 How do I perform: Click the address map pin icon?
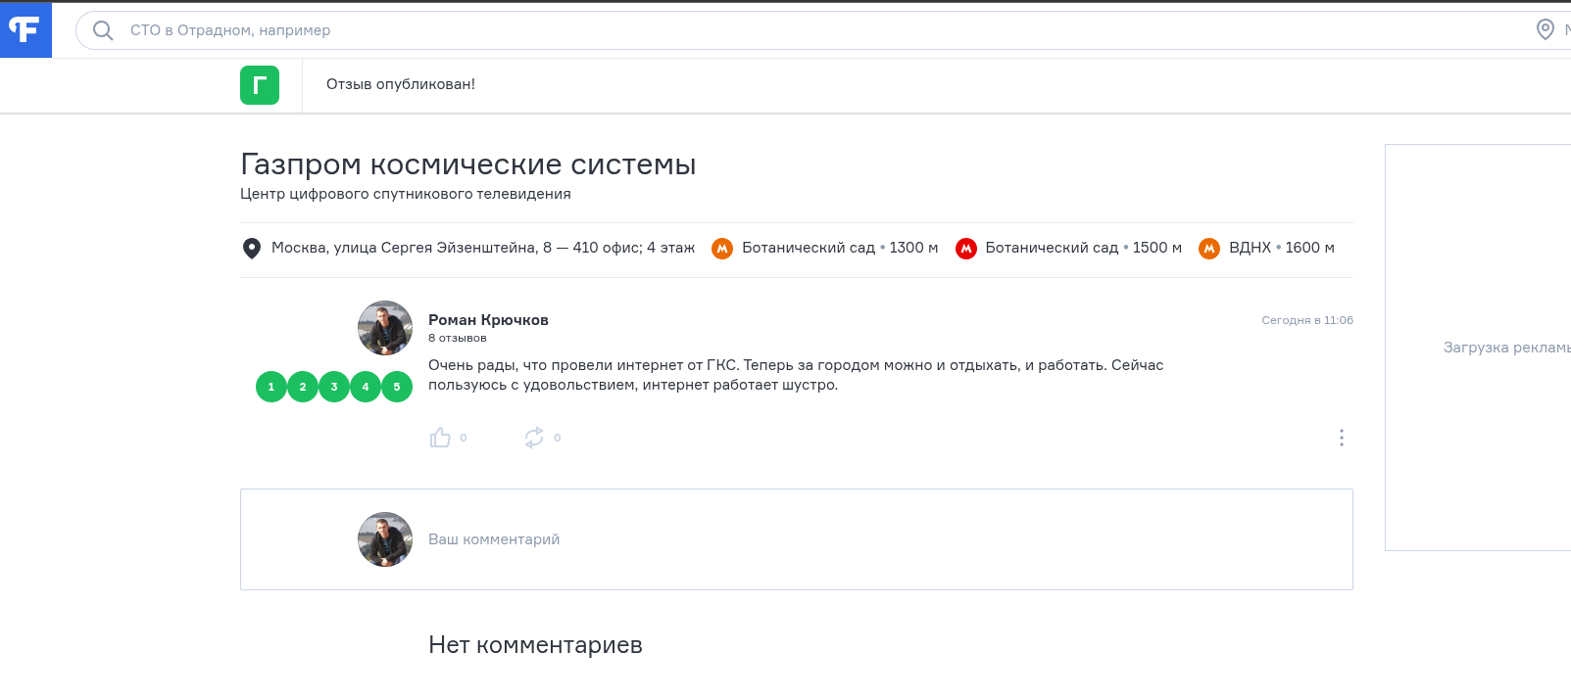click(x=252, y=249)
